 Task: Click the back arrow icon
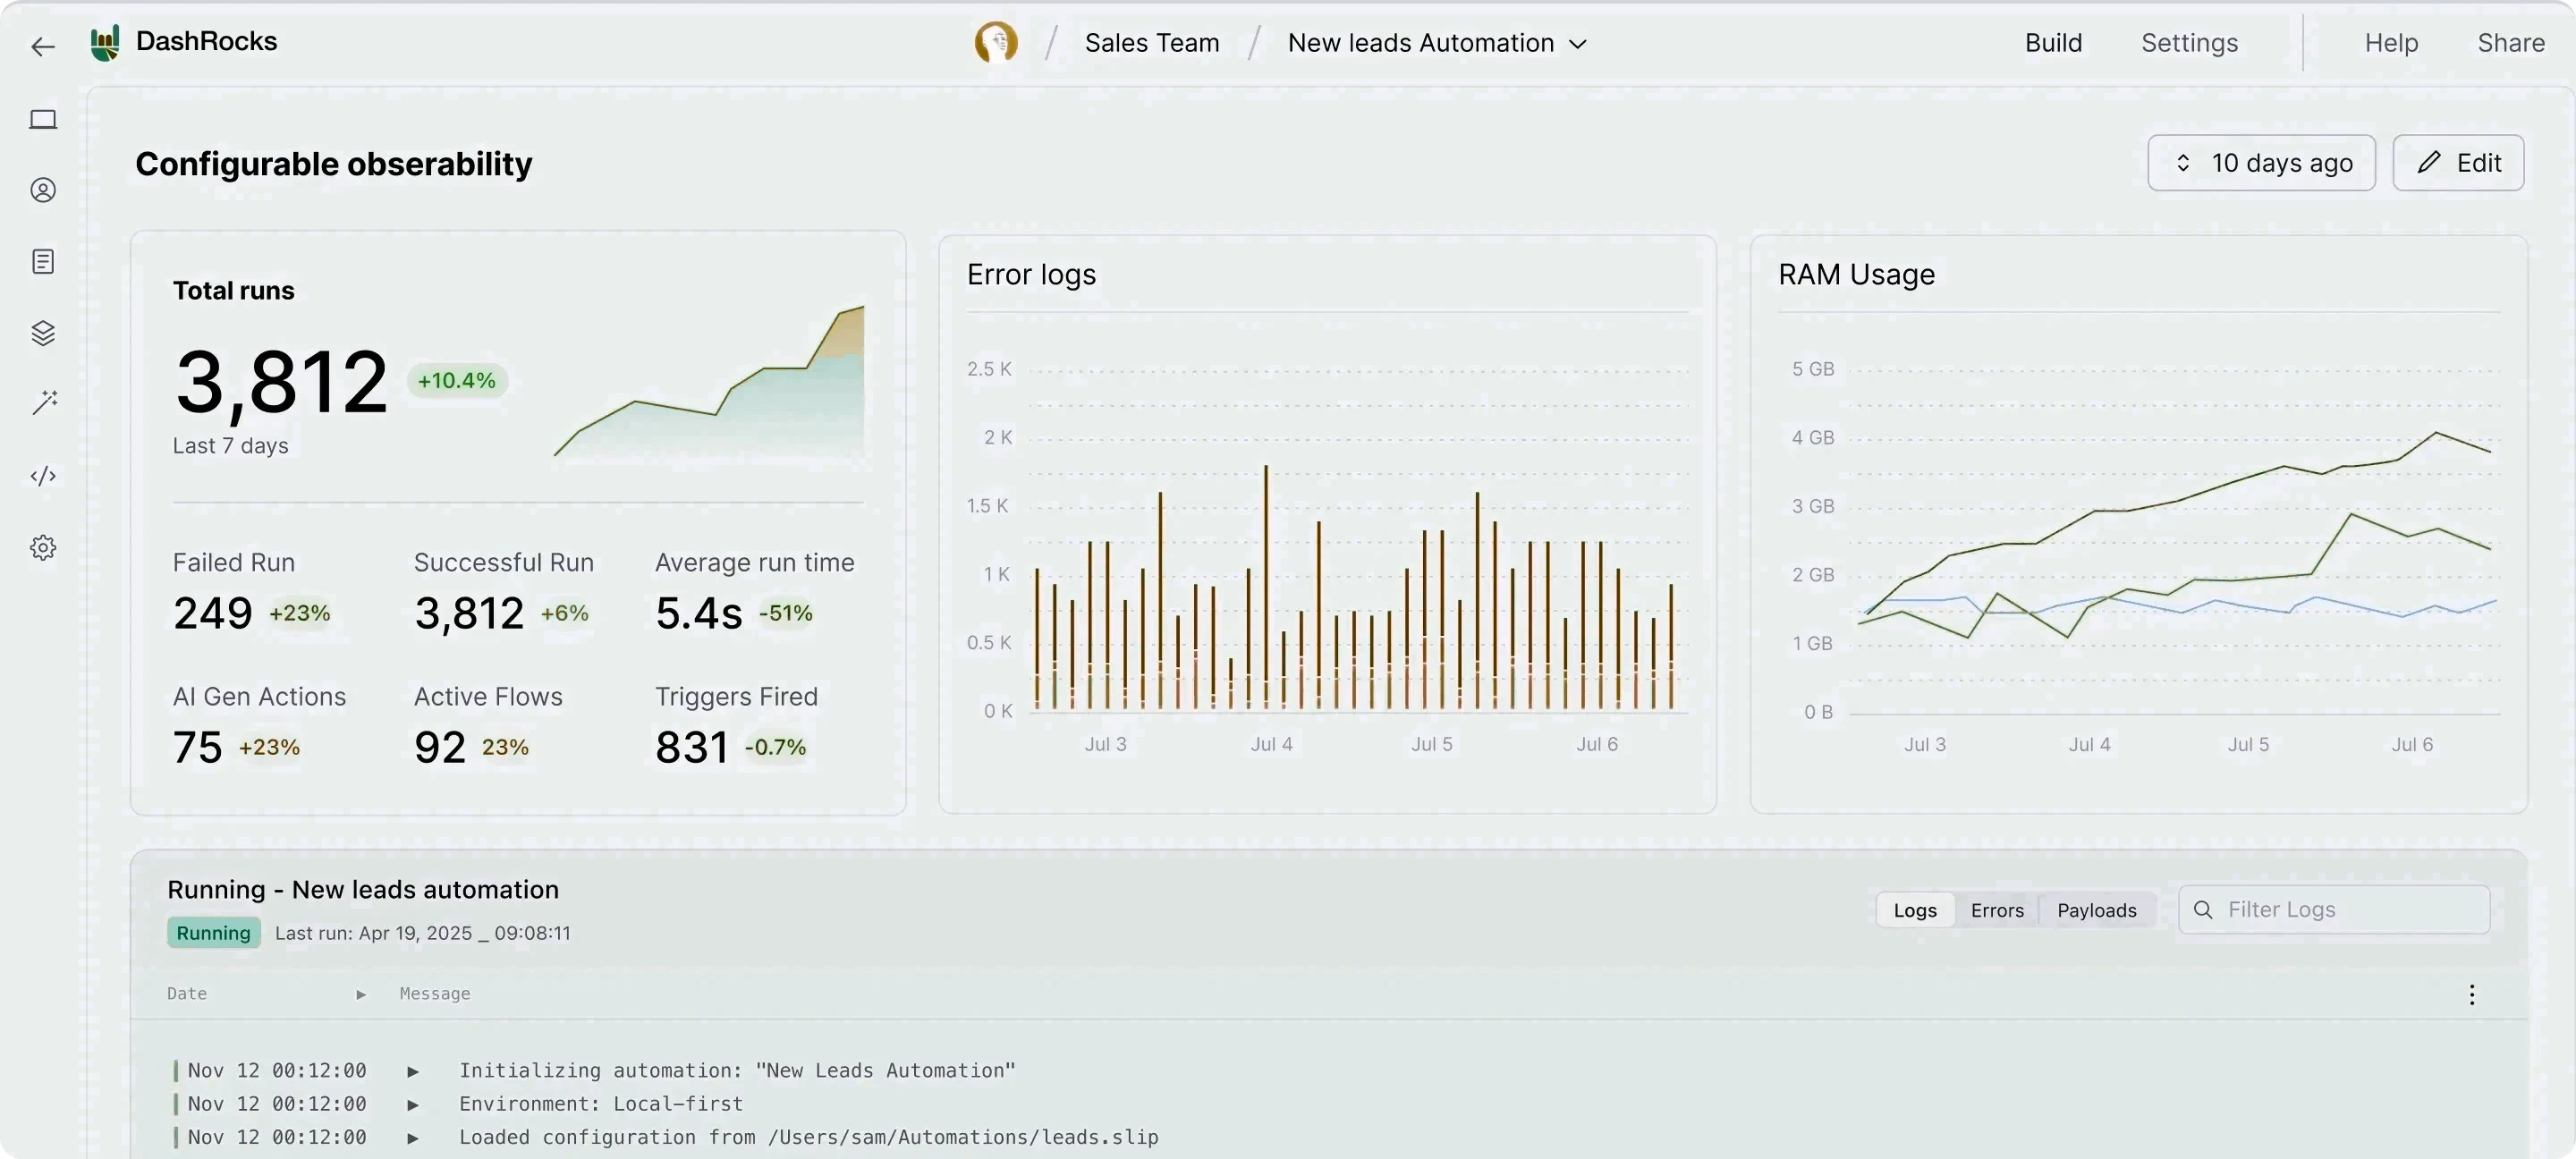click(x=42, y=46)
